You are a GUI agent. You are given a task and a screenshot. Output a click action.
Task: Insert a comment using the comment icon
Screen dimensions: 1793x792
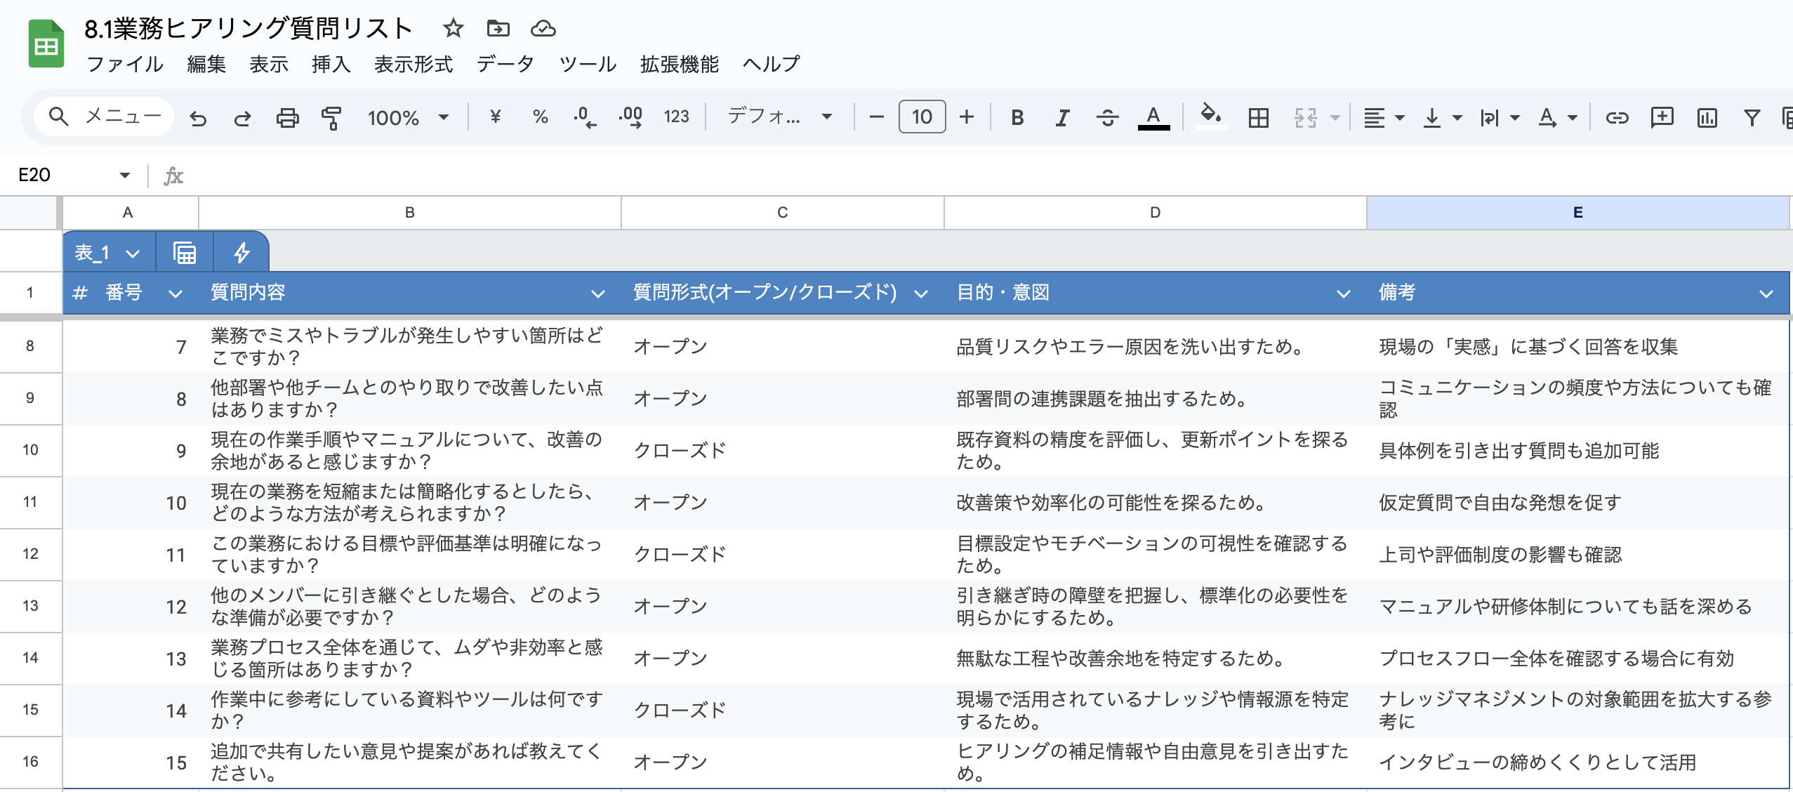coord(1662,117)
